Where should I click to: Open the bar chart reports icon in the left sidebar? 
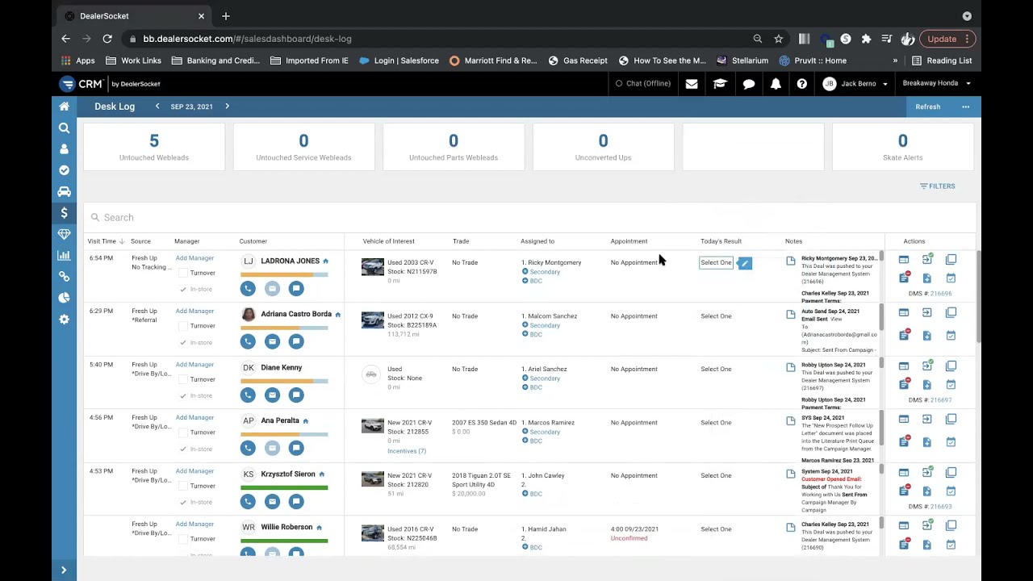tap(64, 256)
